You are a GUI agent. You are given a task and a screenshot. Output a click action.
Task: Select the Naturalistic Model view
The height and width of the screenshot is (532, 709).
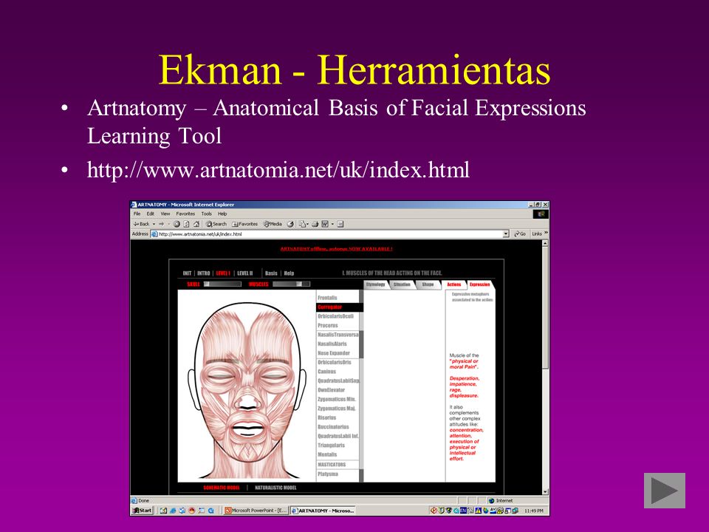275,488
